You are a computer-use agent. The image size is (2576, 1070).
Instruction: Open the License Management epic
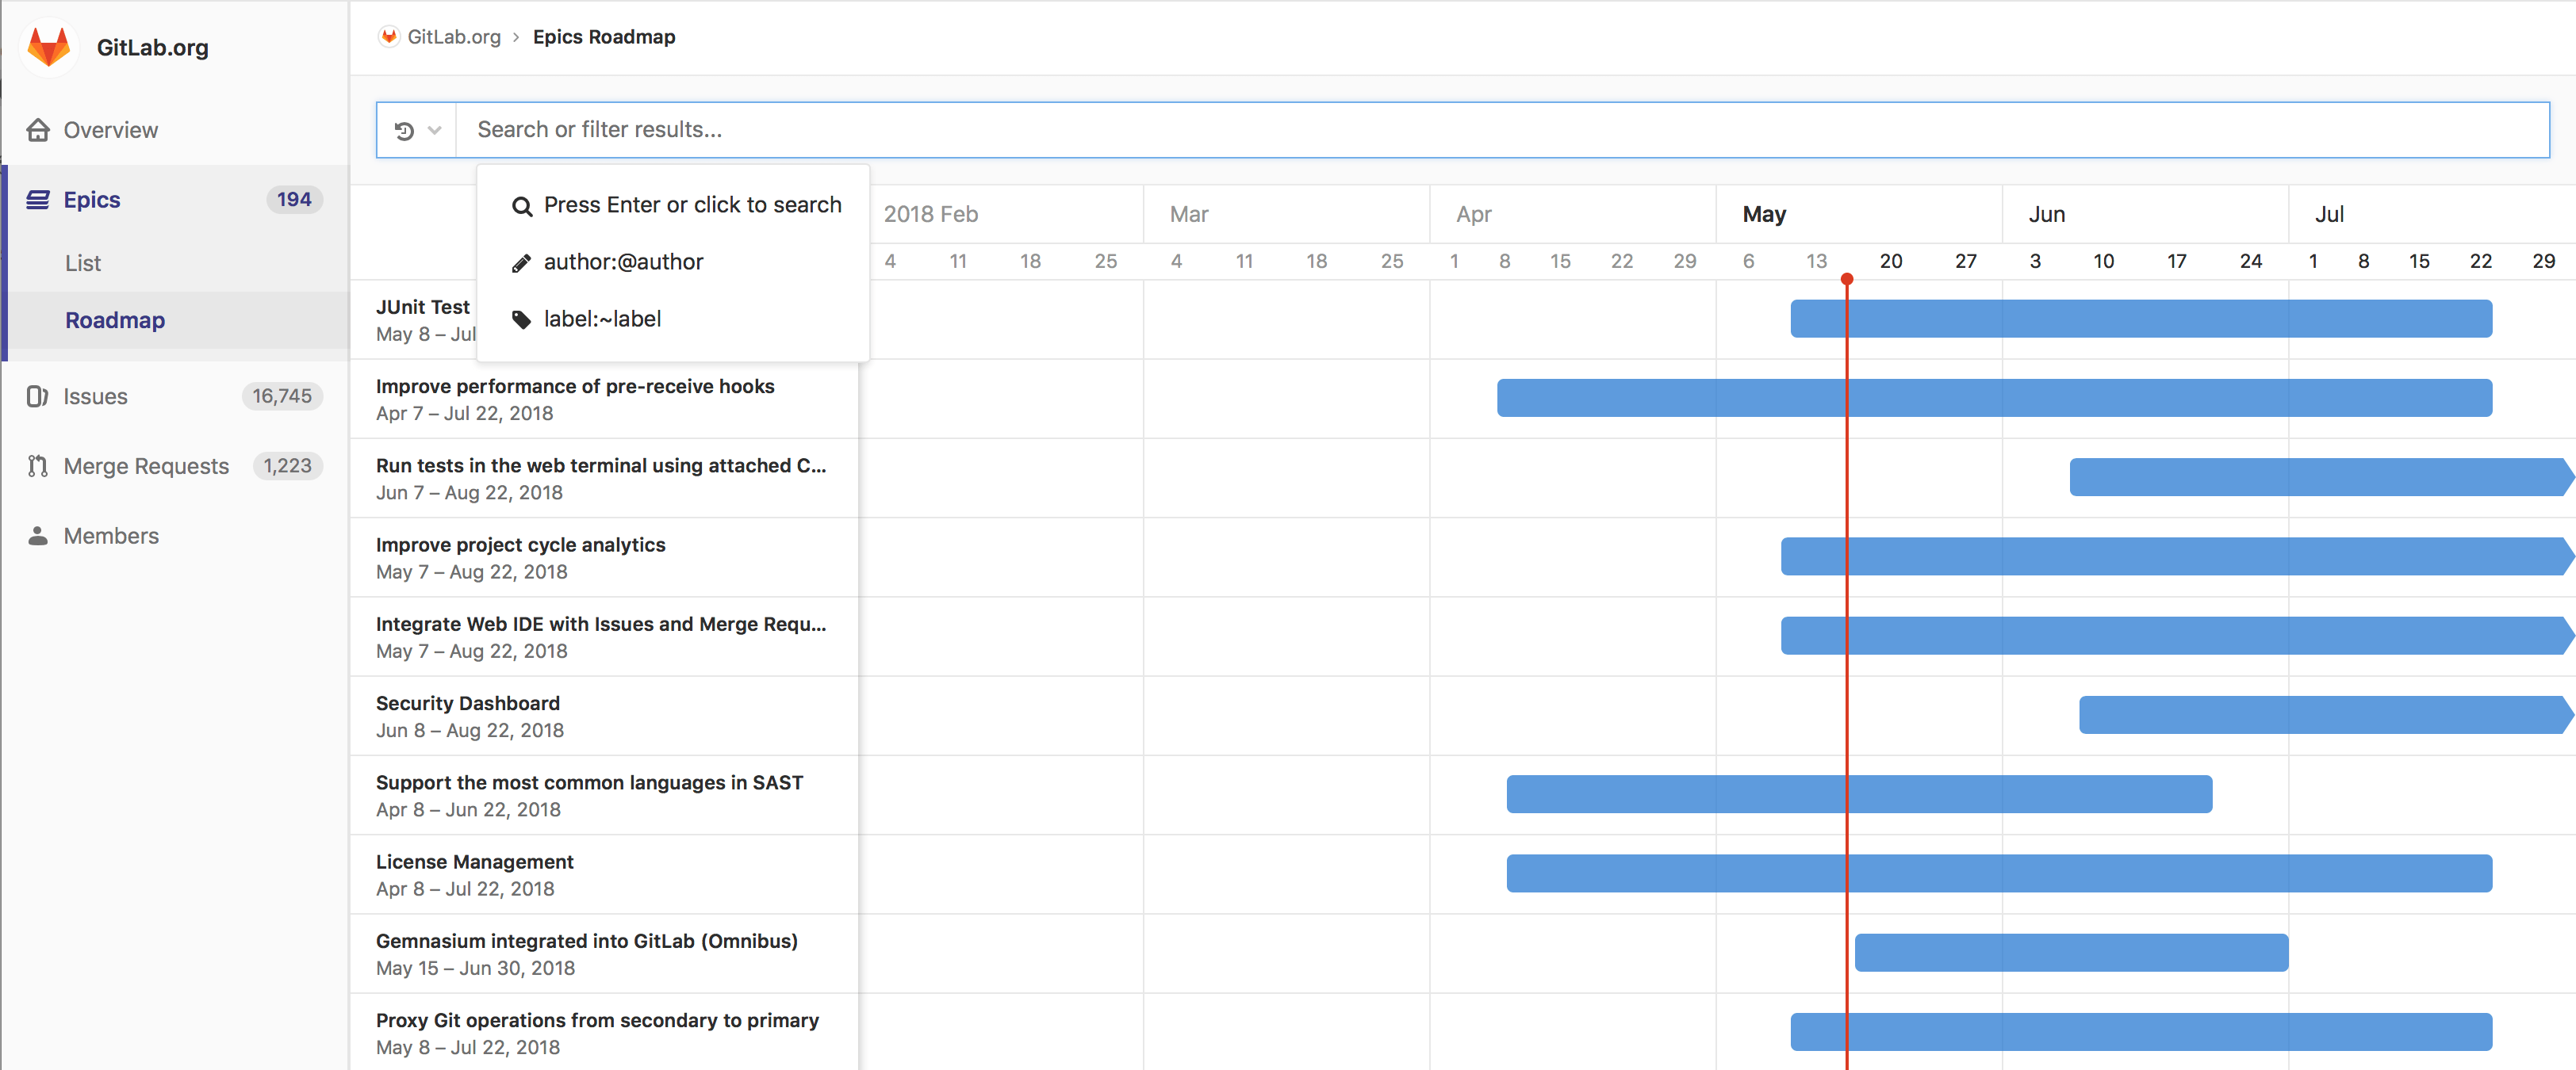[474, 862]
